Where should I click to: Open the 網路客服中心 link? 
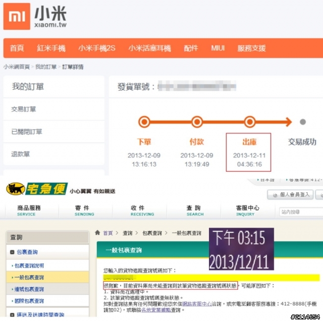(197, 304)
